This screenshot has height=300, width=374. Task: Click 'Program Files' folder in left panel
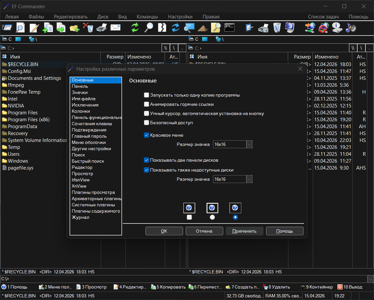(23, 113)
